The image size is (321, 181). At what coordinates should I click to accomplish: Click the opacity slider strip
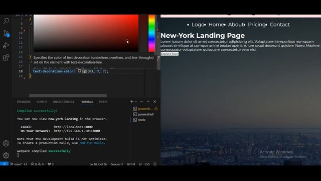tap(143, 33)
